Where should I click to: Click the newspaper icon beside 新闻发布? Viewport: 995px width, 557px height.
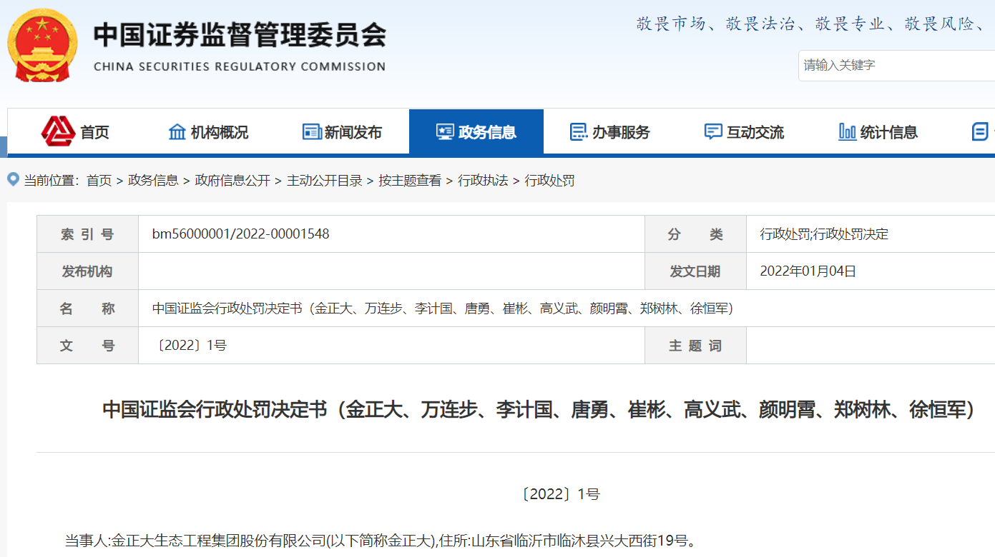click(x=312, y=132)
